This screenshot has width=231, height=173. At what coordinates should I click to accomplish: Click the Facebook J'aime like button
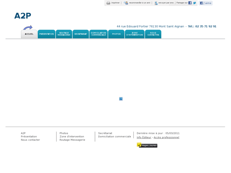click(x=206, y=3)
